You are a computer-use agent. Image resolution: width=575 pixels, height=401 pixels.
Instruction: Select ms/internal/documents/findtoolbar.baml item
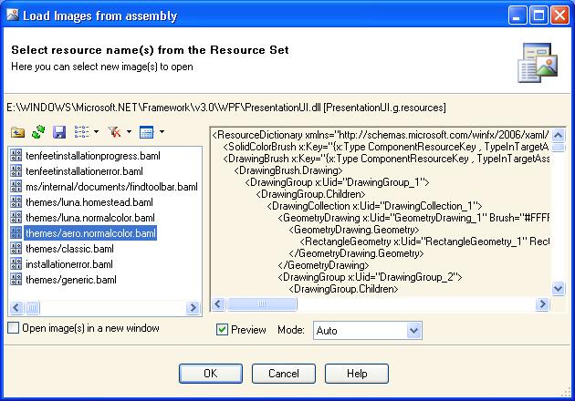pos(111,187)
